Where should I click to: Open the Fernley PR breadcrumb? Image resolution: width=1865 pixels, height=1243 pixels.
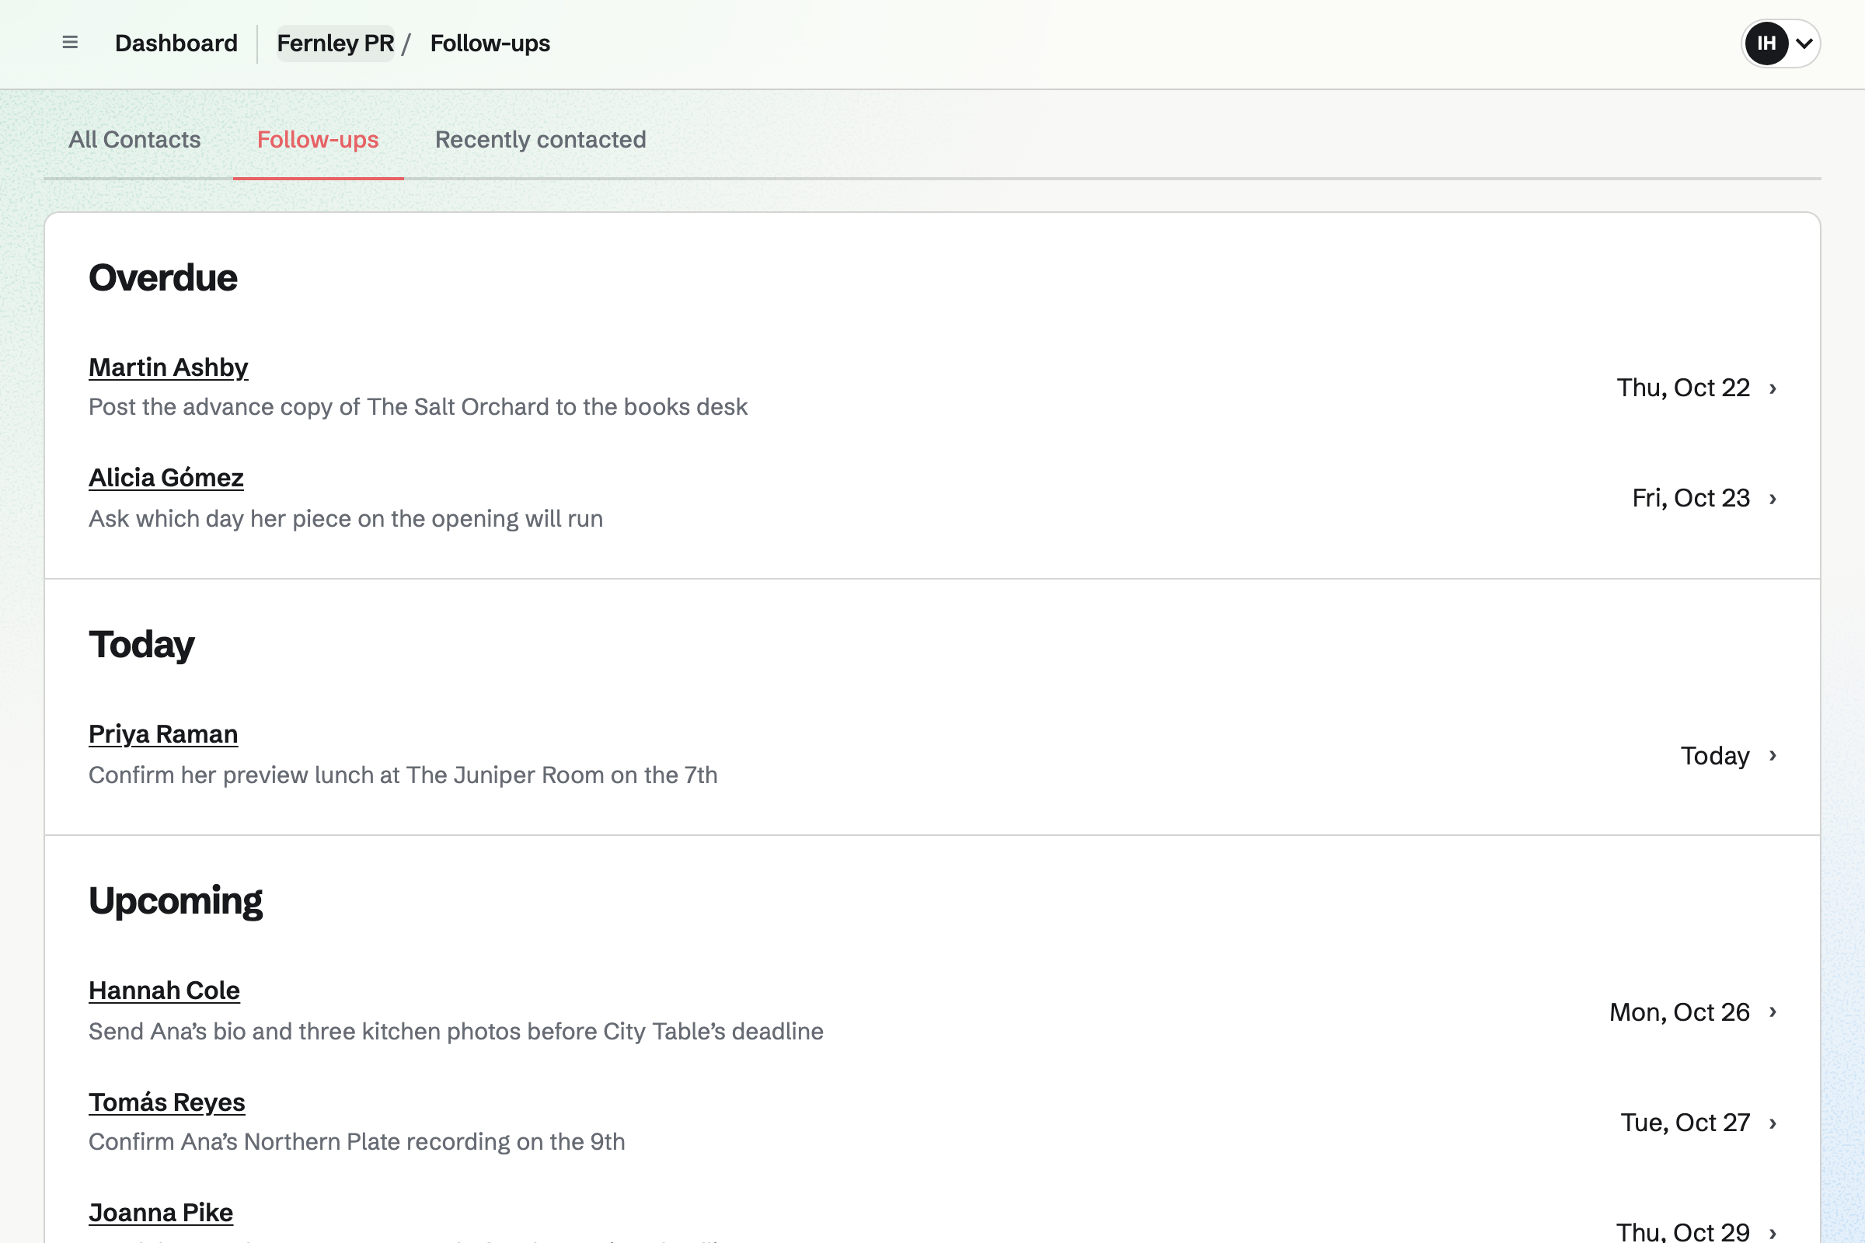tap(336, 43)
